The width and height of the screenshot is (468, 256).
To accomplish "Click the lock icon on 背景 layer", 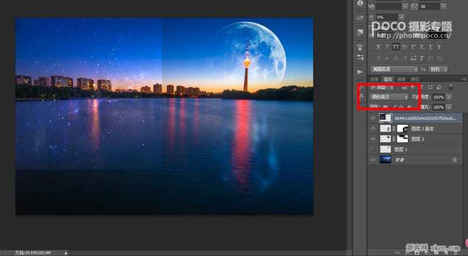I will point(455,160).
